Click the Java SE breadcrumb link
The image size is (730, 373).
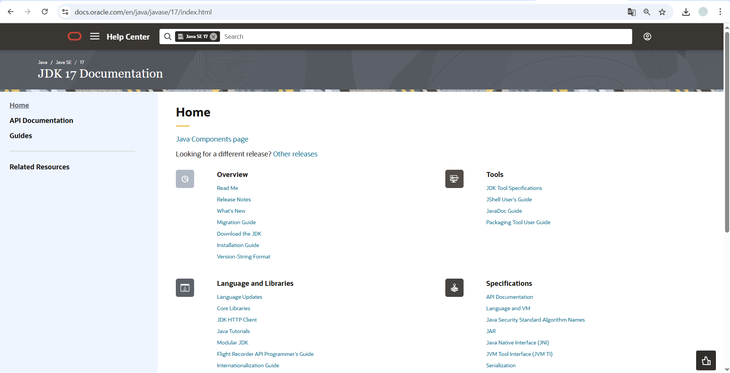point(64,62)
